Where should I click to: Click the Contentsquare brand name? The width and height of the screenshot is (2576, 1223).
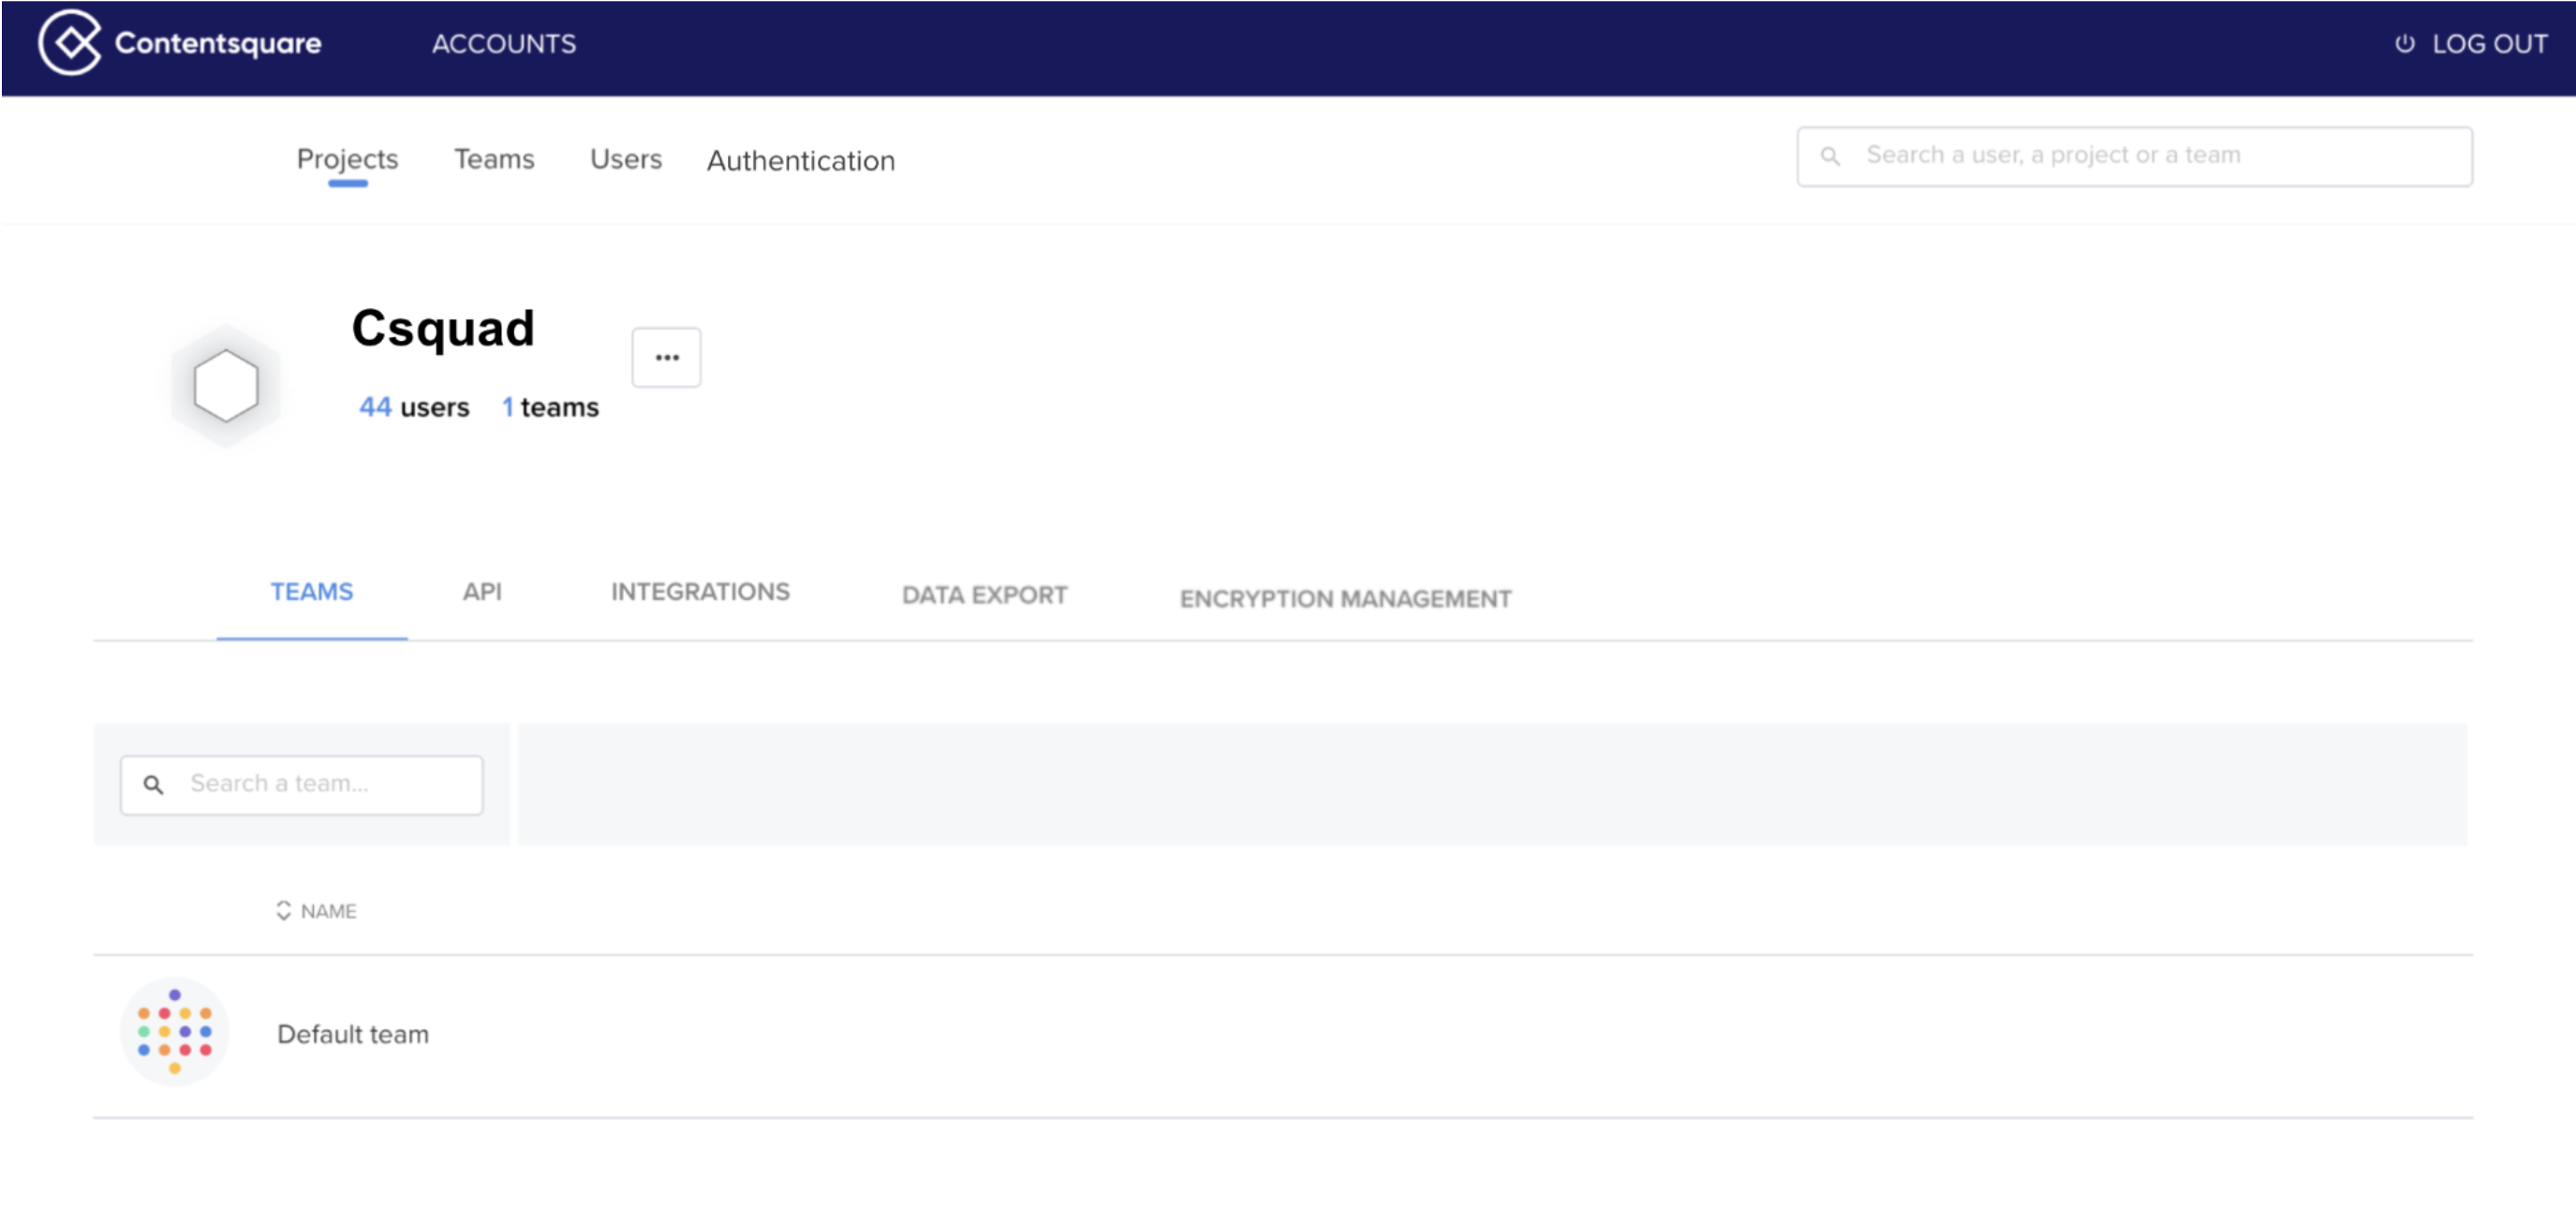[218, 43]
